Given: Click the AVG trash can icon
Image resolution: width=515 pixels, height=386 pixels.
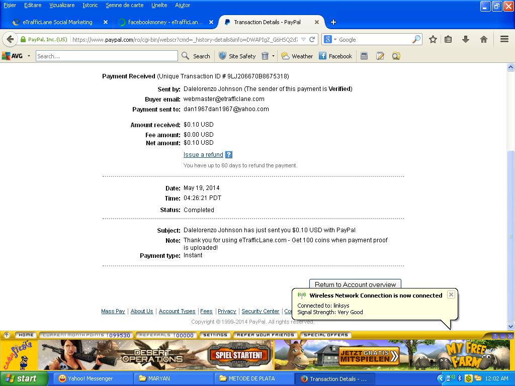Looking at the screenshot, I should tap(265, 56).
